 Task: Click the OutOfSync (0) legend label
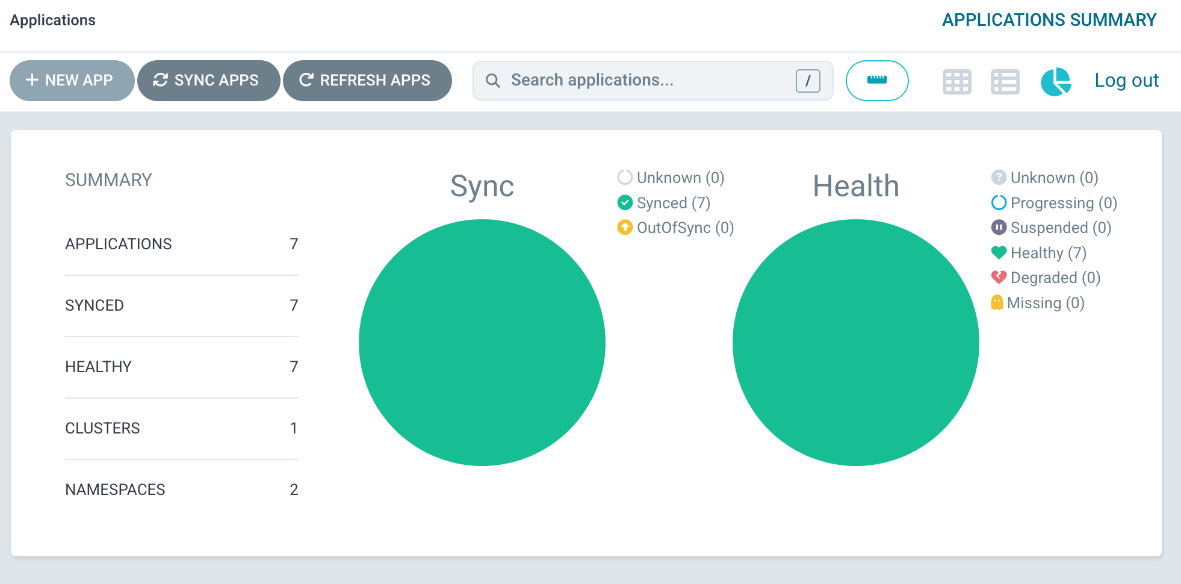coord(686,228)
